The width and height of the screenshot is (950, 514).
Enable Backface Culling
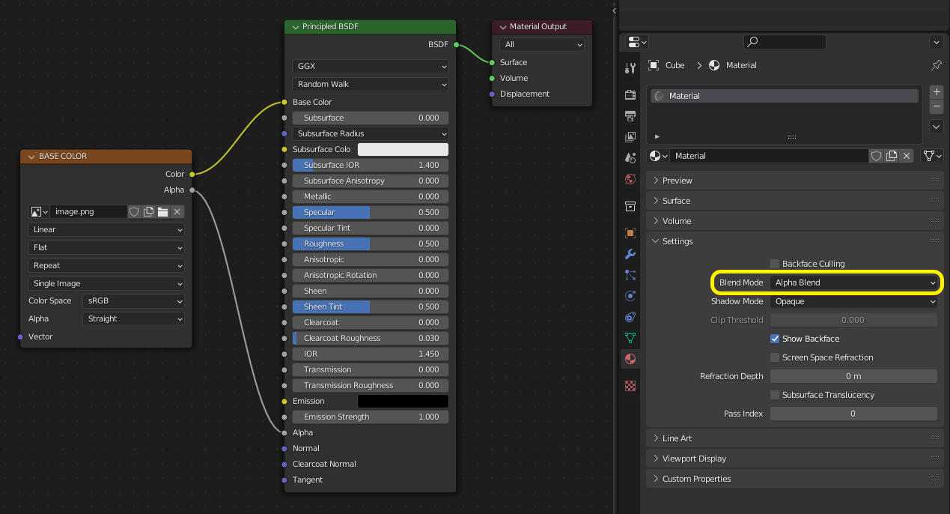(776, 263)
